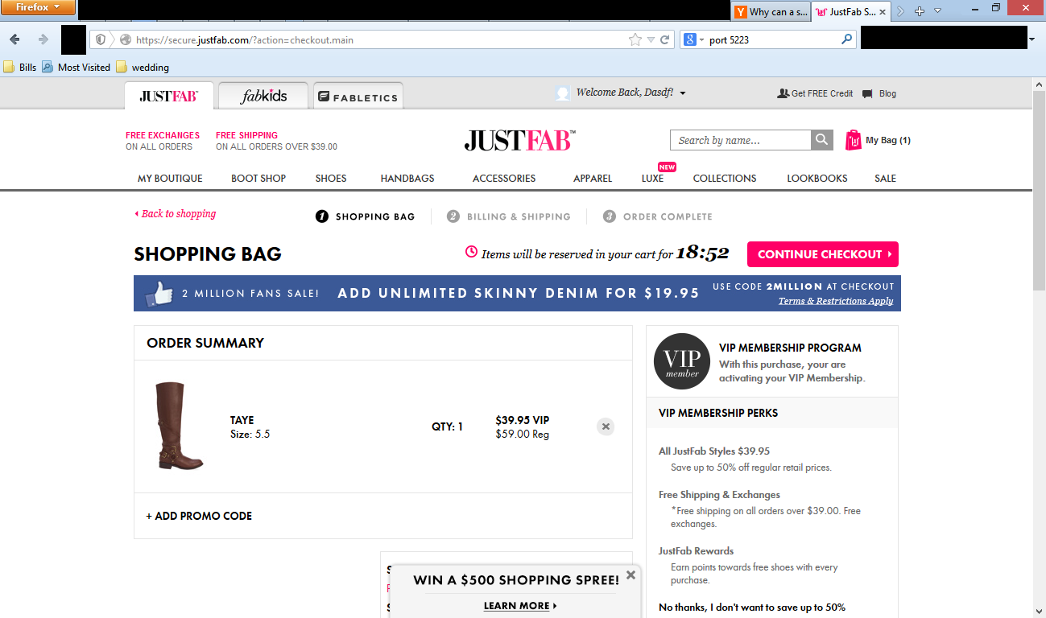Viewport: 1046px width, 618px height.
Task: Click Continue Checkout button
Action: [x=822, y=254]
